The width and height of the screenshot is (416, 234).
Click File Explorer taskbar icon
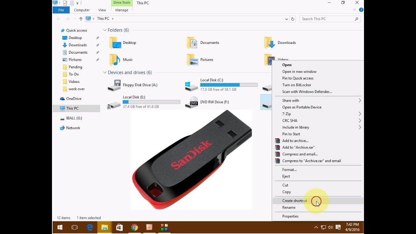[x=105, y=227]
